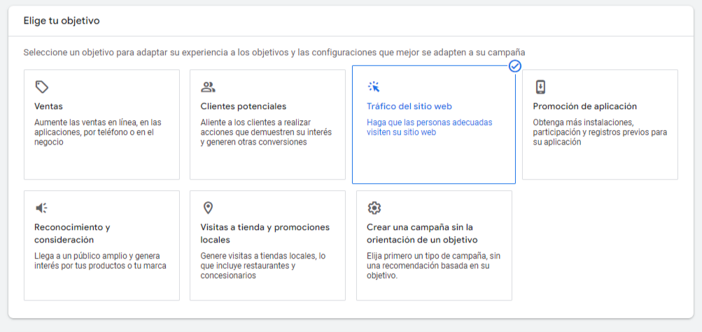
Task: Click the sparkling cursor icon for Tráfico
Action: point(374,87)
